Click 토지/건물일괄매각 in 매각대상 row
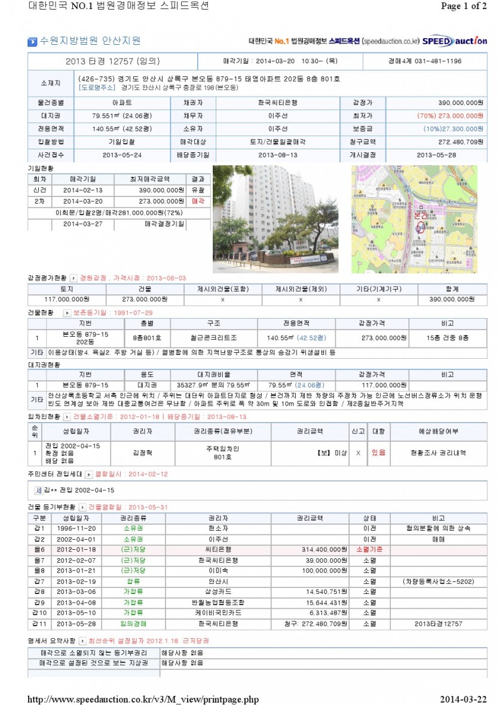 (x=278, y=142)
